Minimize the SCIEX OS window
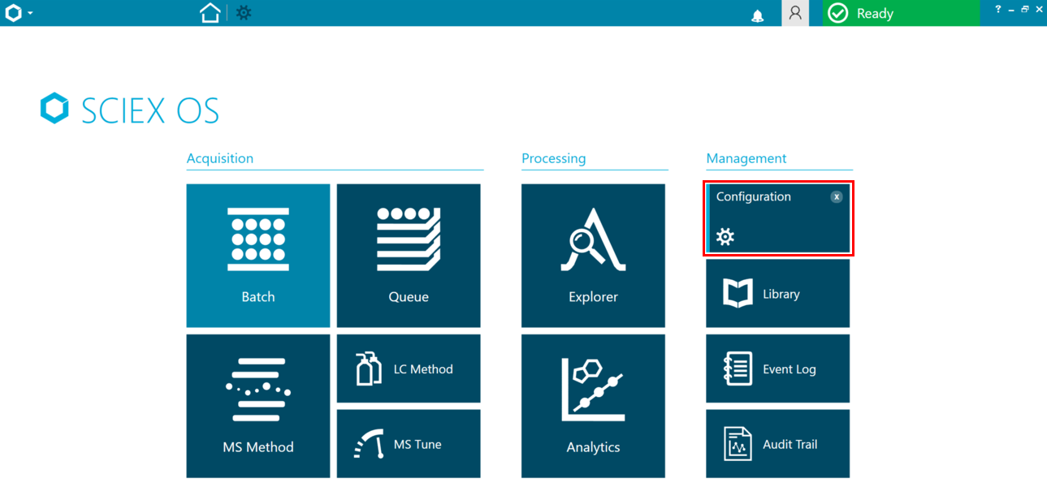Image resolution: width=1047 pixels, height=487 pixels. coord(1011,10)
